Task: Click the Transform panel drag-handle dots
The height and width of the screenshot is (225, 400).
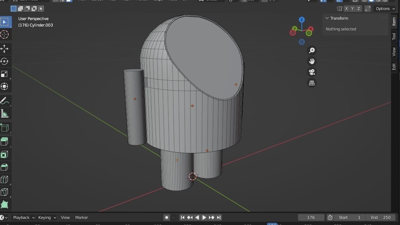Action: [x=384, y=18]
